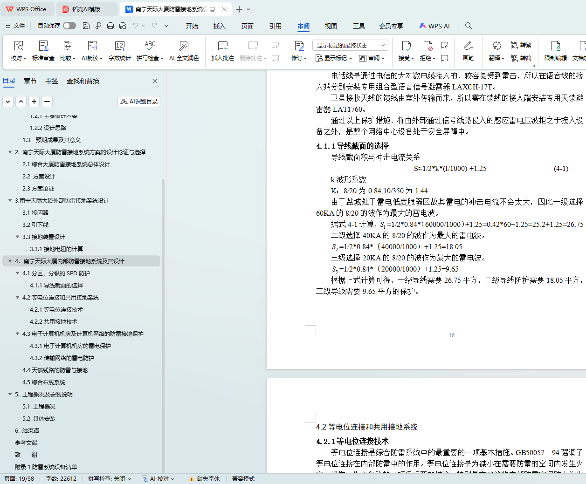Toggle 拼写检查 in the status bar
Image resolution: width=586 pixels, height=484 pixels.
point(109,479)
